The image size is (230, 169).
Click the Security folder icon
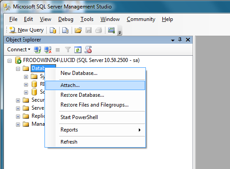[x=26, y=100]
